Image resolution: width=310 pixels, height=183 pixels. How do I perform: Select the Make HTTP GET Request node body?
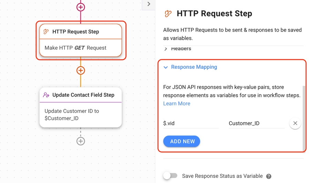(x=81, y=48)
